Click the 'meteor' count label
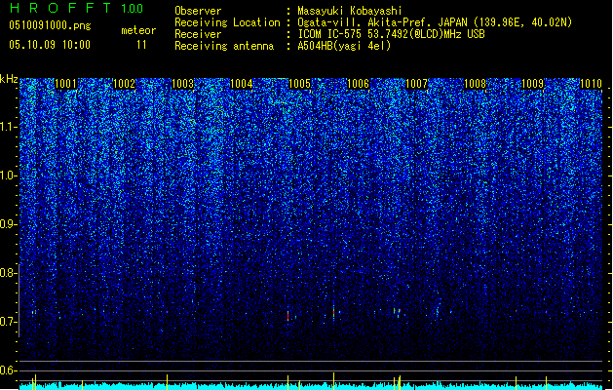This screenshot has height=390, width=613. coord(138,30)
